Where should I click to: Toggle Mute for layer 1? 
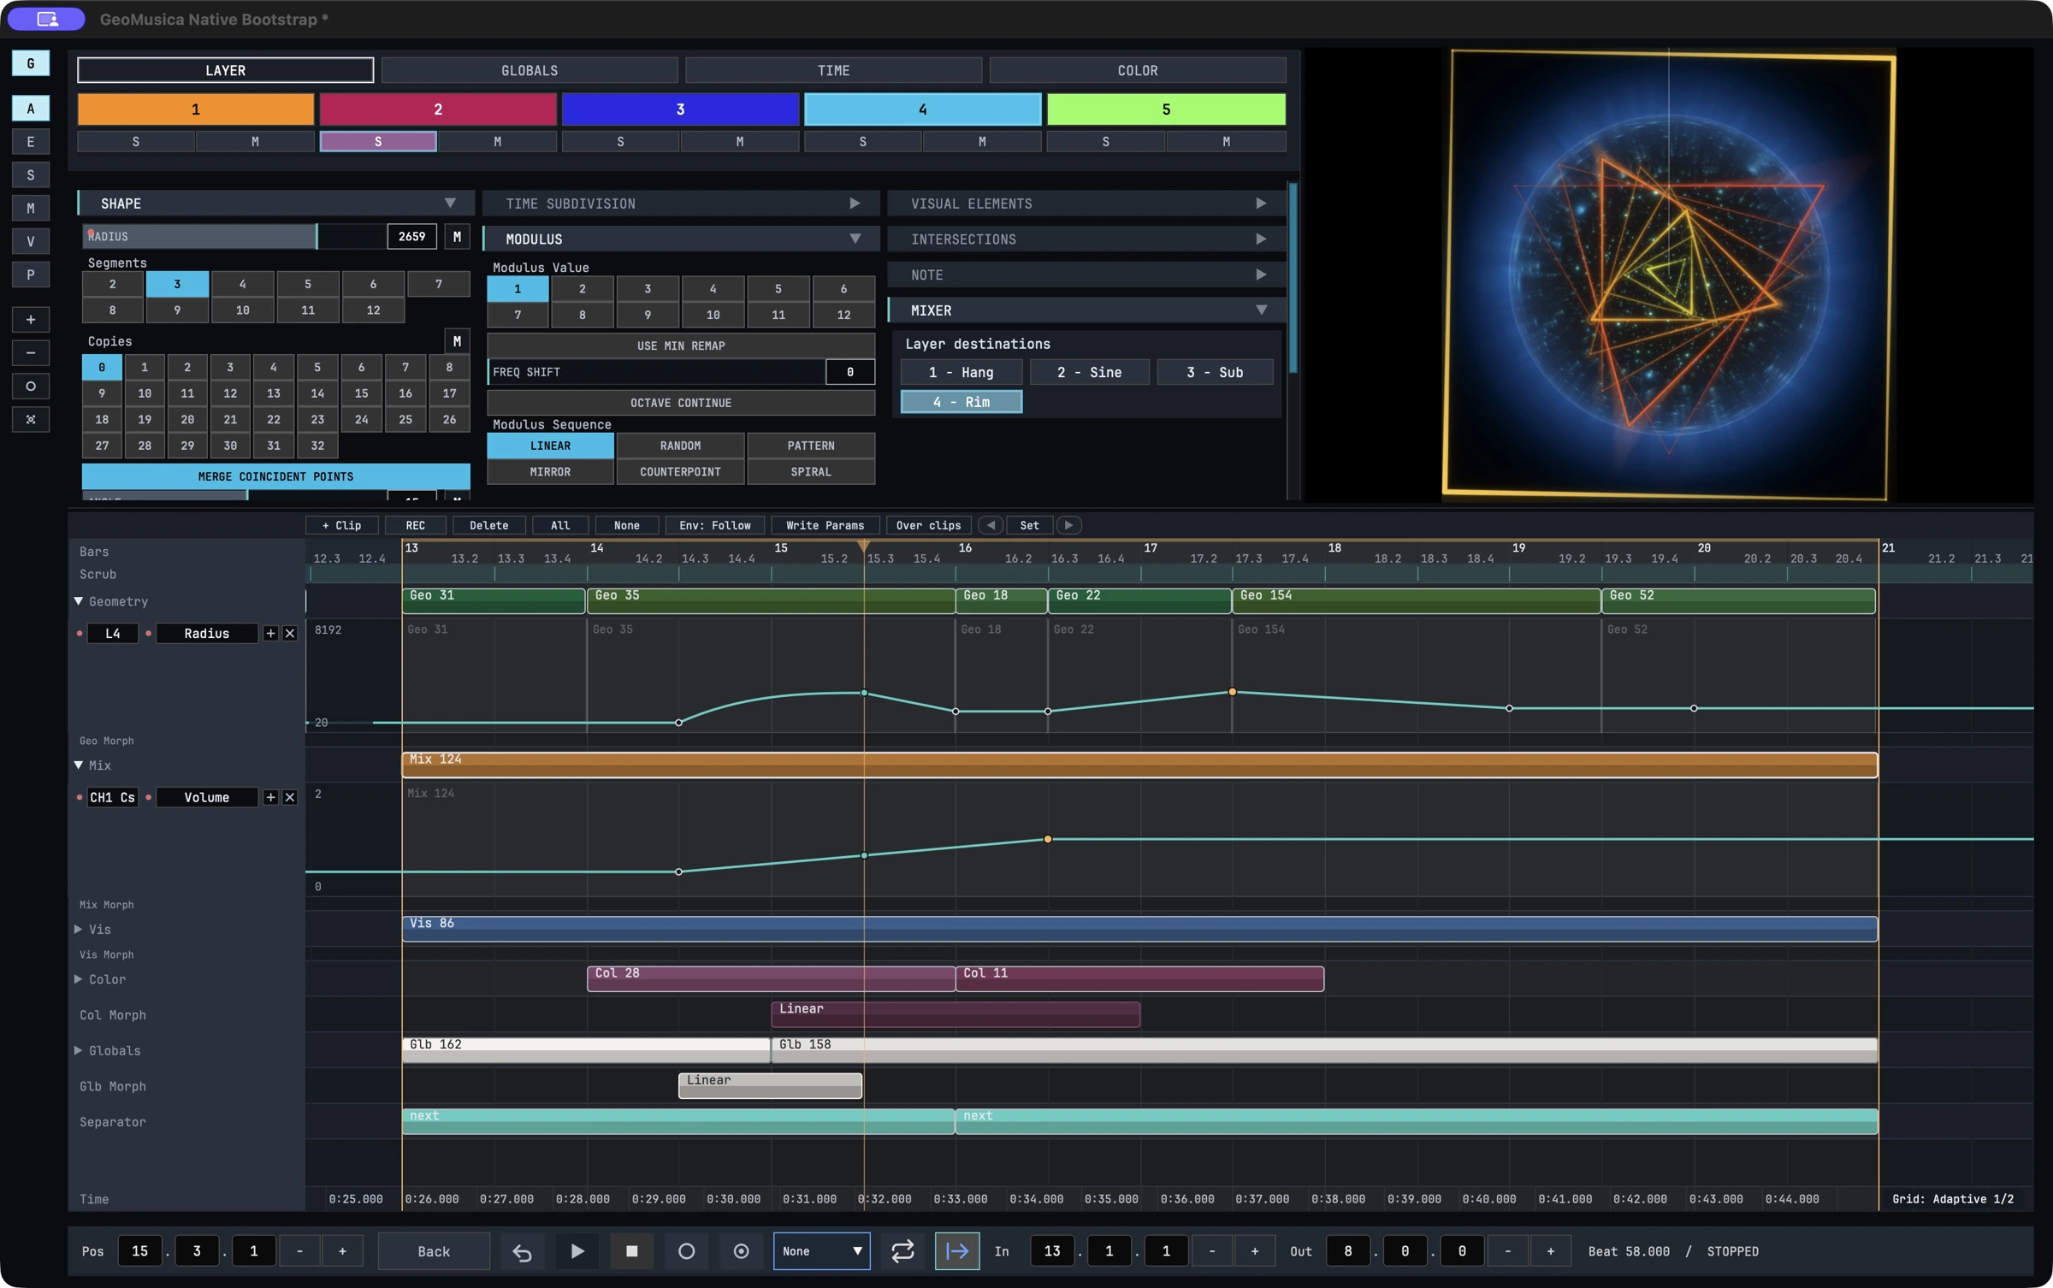255,142
